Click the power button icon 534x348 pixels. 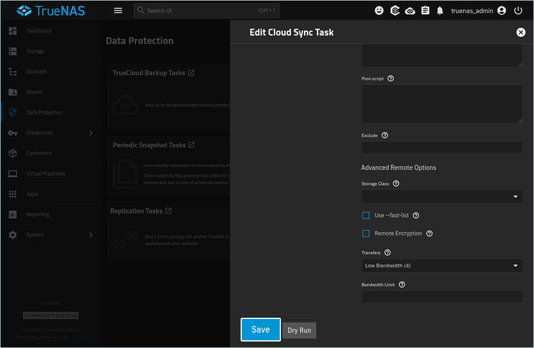click(x=518, y=11)
